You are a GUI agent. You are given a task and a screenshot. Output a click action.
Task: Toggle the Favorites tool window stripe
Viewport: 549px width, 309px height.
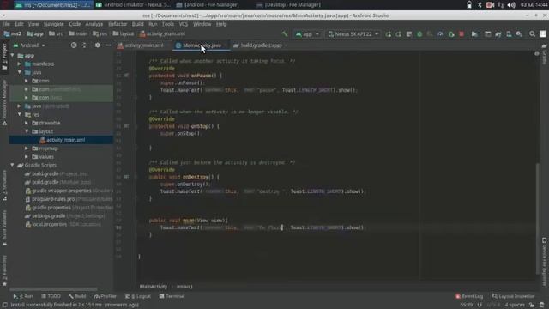(4, 270)
